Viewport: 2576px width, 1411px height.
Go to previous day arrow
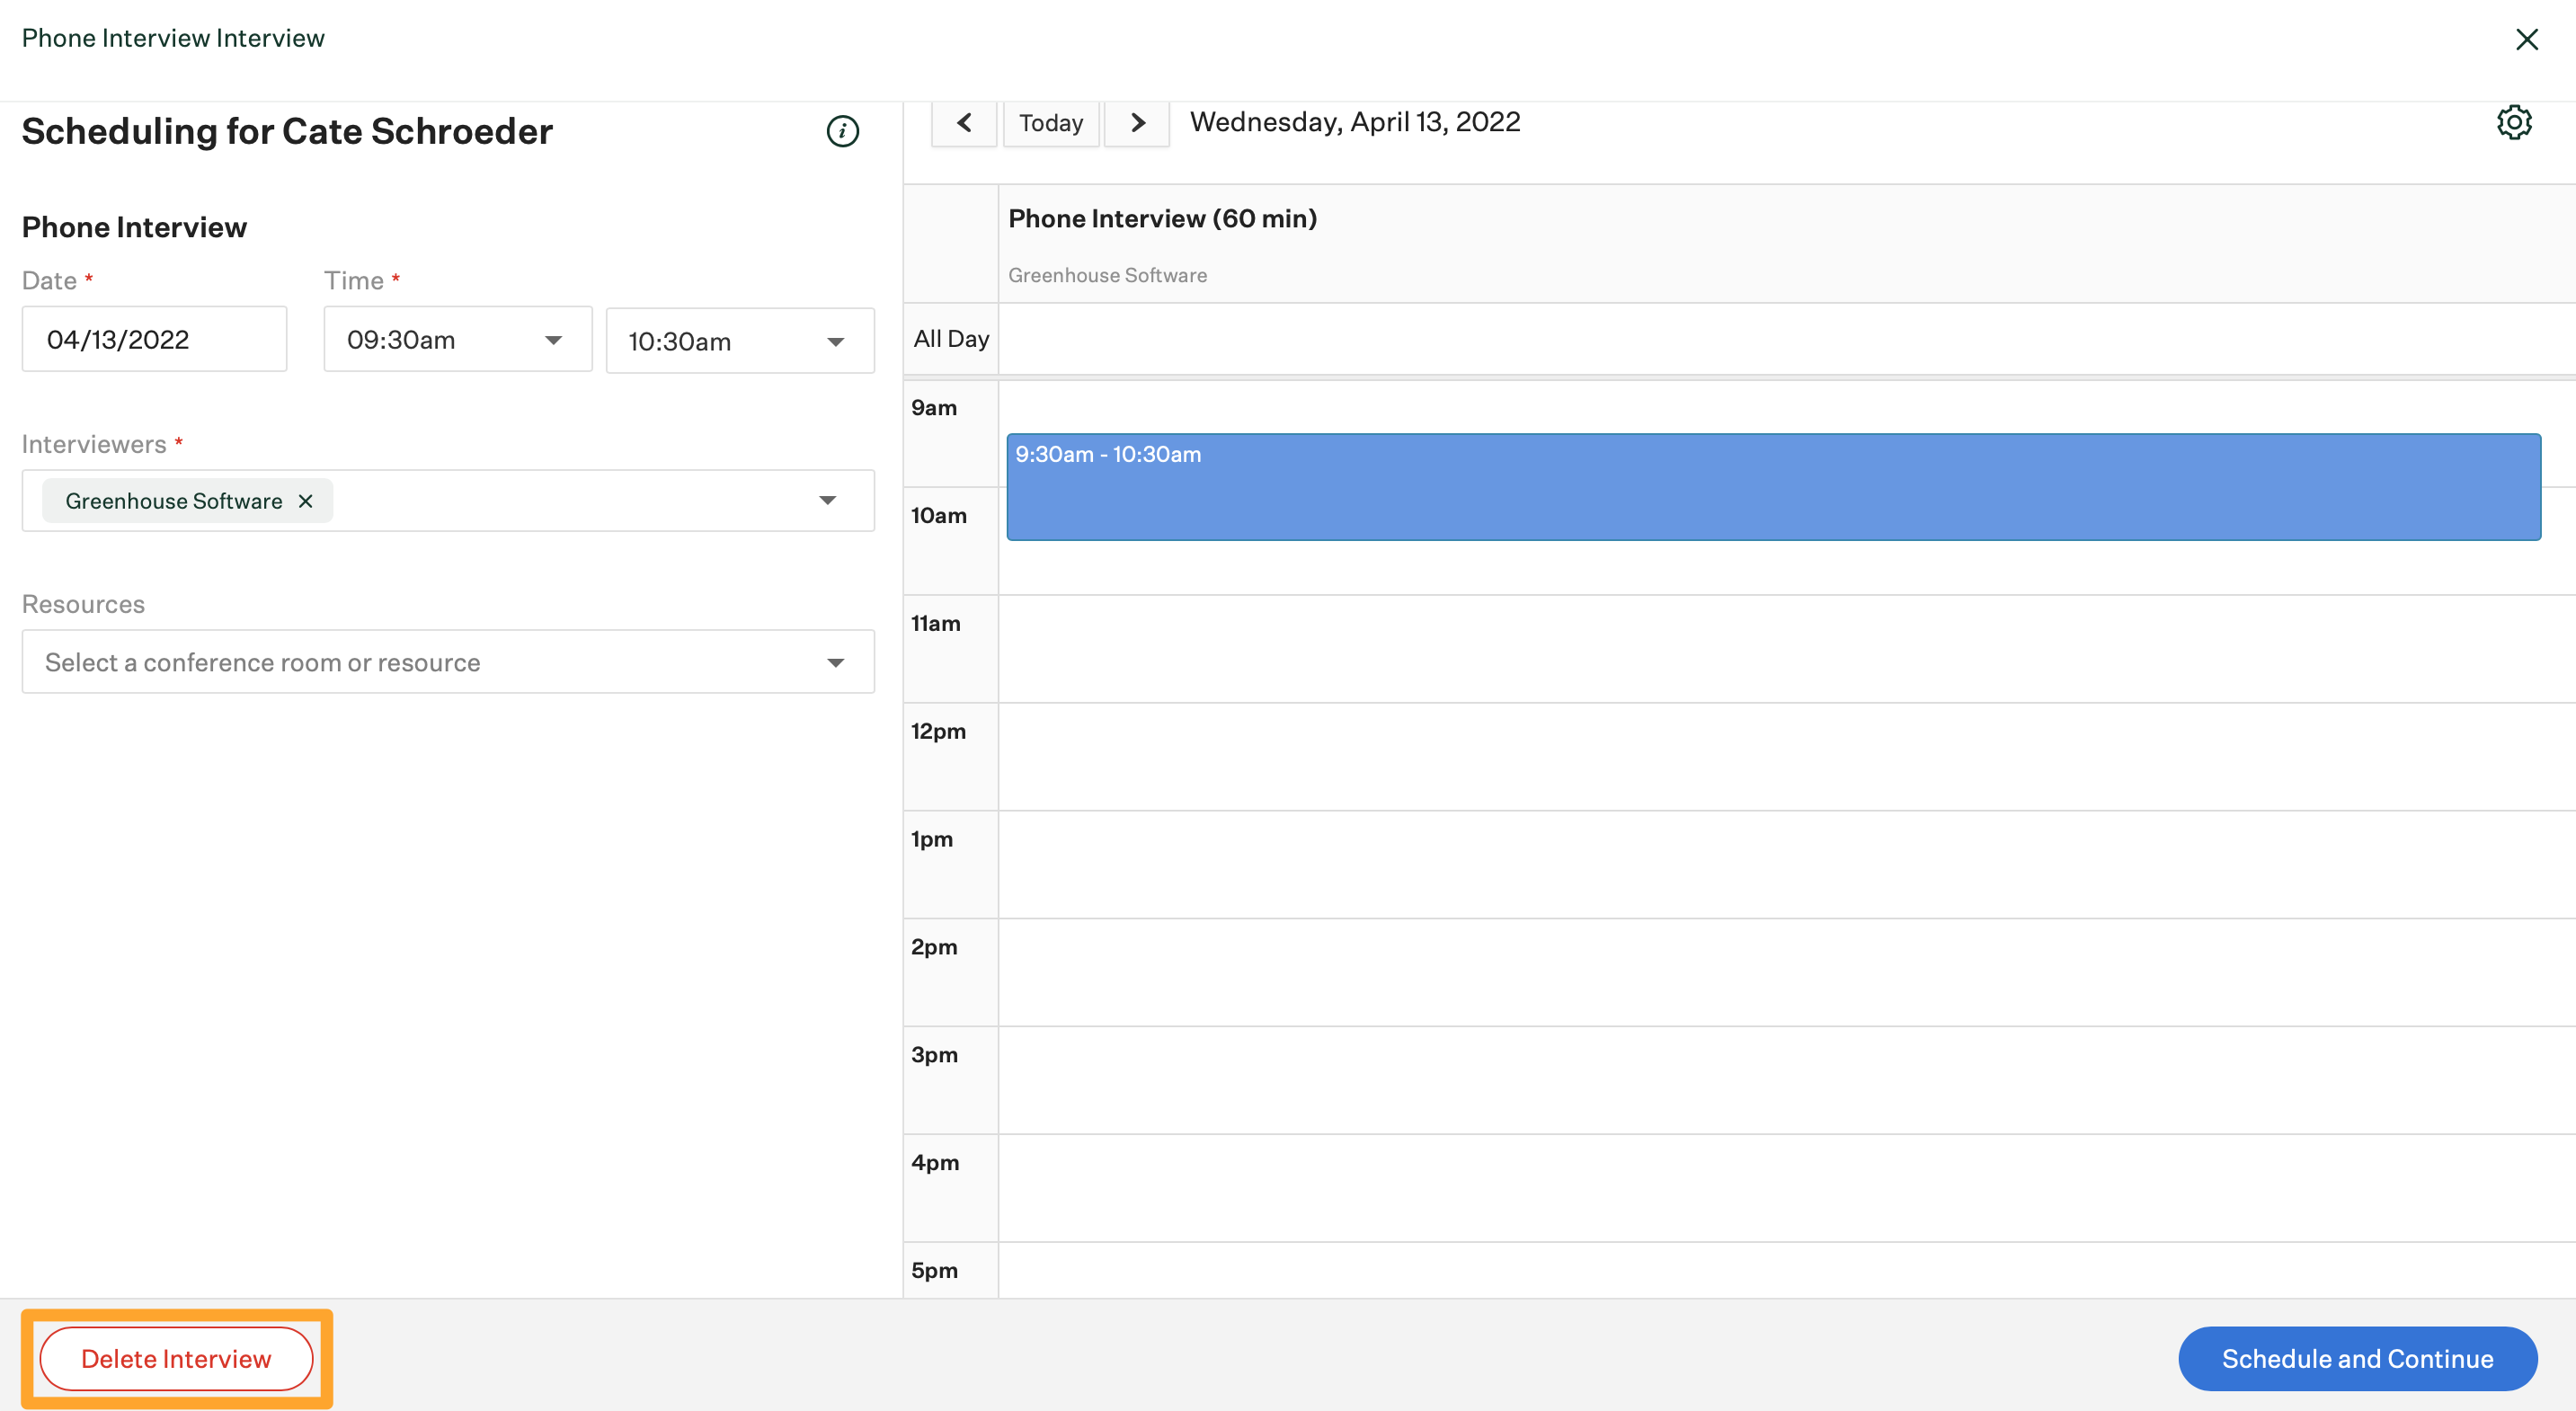964,123
